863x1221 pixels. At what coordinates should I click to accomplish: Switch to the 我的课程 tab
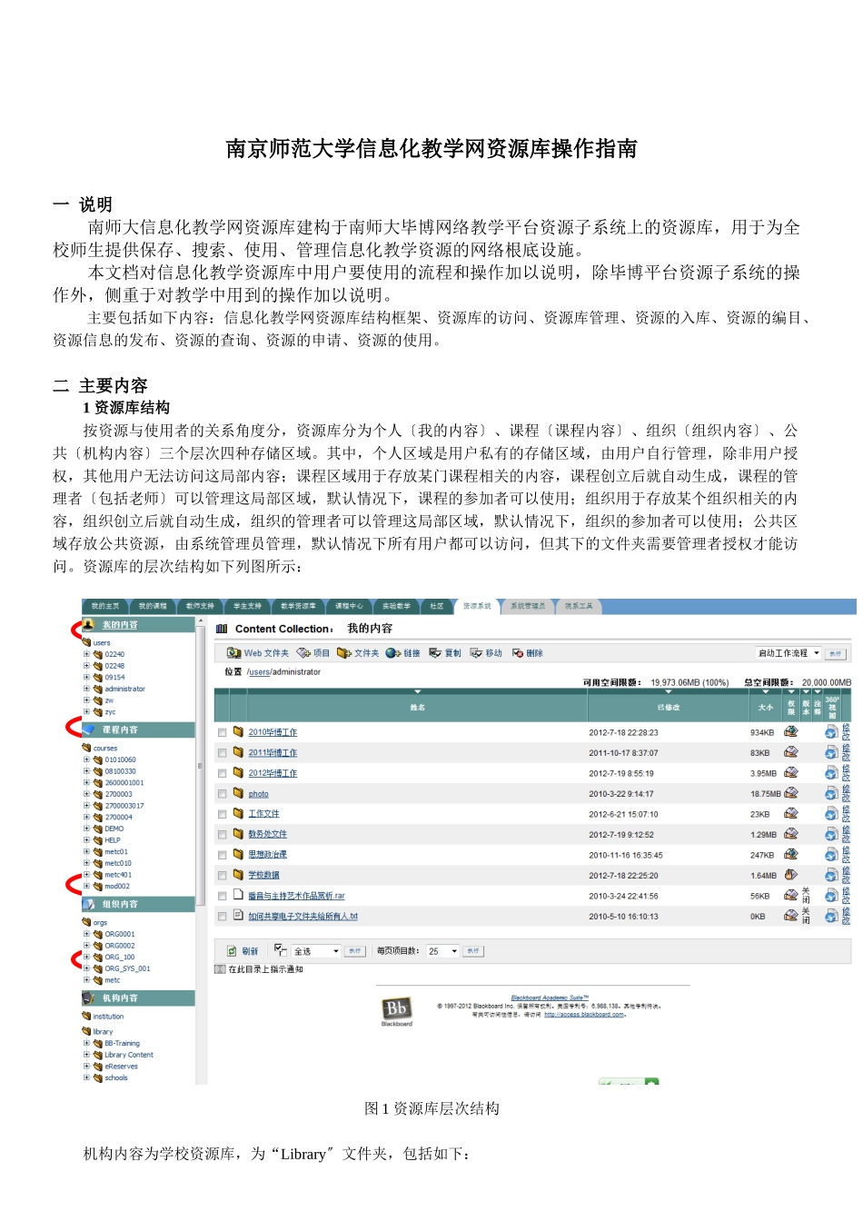(x=153, y=606)
